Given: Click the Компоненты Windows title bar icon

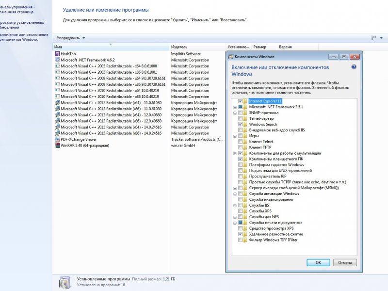Looking at the screenshot, I should tap(231, 57).
